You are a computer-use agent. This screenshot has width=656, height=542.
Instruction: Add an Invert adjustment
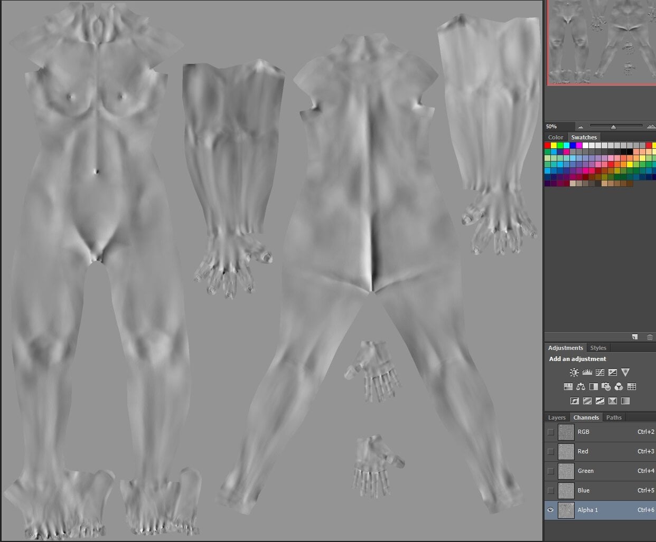pos(574,401)
